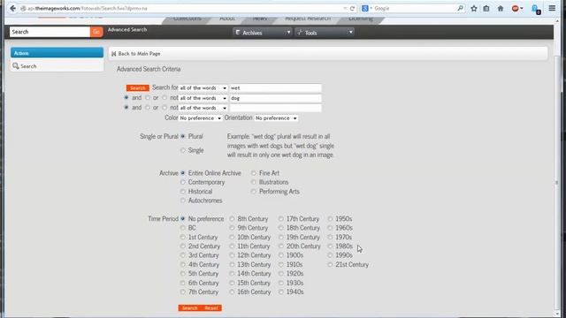The height and width of the screenshot is (318, 566).
Task: Open the Color preference dropdown
Action: click(x=201, y=118)
